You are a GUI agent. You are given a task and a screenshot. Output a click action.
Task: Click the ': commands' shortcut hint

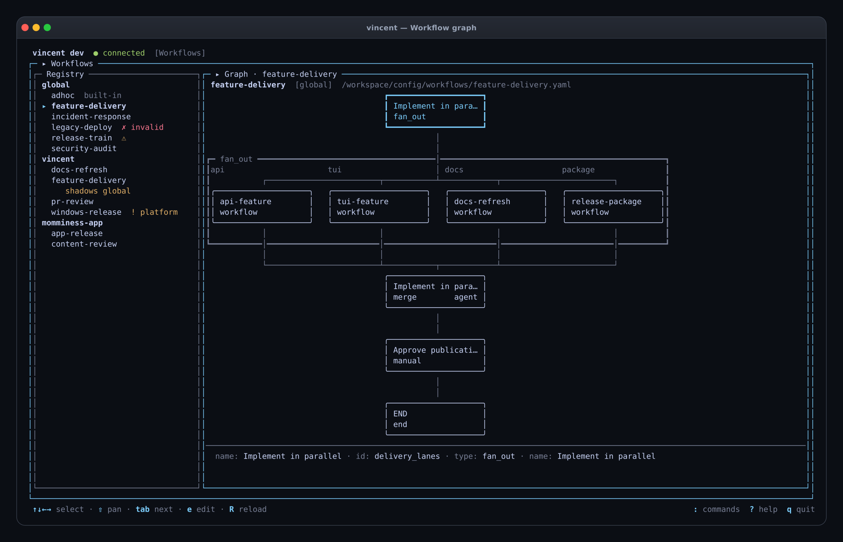pyautogui.click(x=716, y=509)
